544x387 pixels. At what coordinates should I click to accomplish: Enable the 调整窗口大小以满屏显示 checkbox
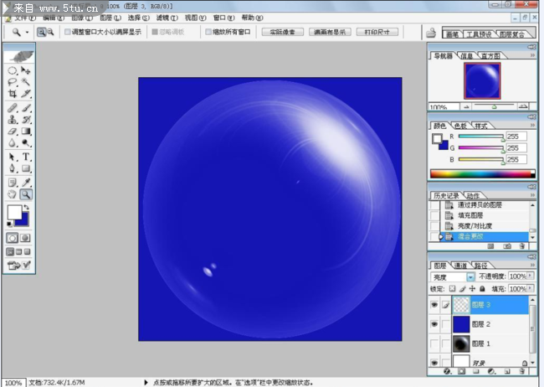(68, 32)
